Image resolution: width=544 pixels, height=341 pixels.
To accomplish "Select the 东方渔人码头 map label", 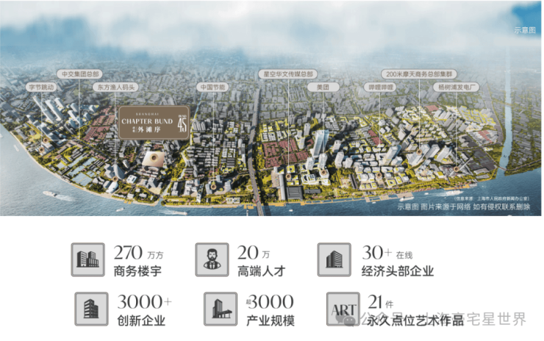I will click(115, 87).
